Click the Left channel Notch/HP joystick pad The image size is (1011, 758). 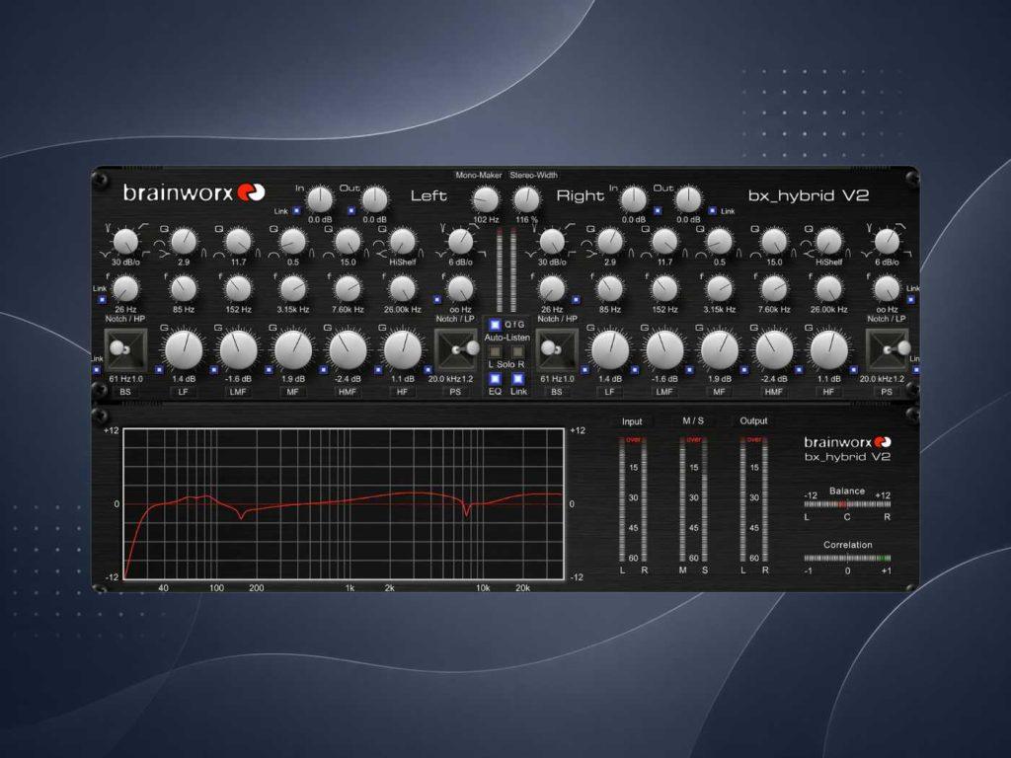point(125,350)
